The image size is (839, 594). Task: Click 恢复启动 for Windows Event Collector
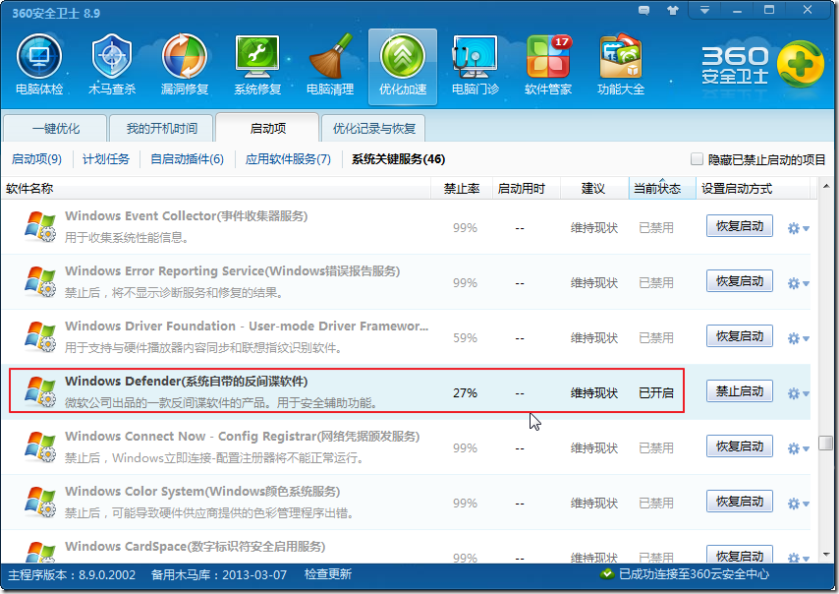click(740, 226)
